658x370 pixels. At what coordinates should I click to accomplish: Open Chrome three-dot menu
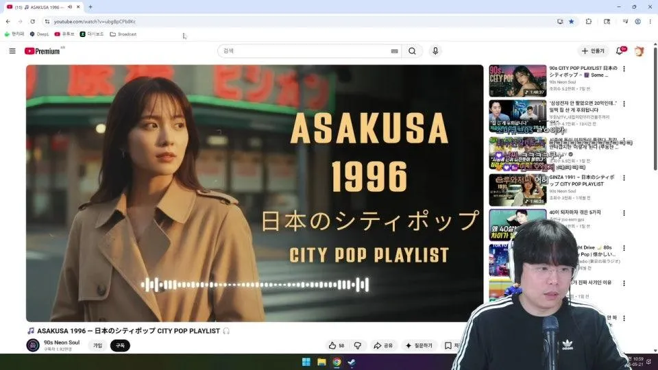tap(650, 21)
